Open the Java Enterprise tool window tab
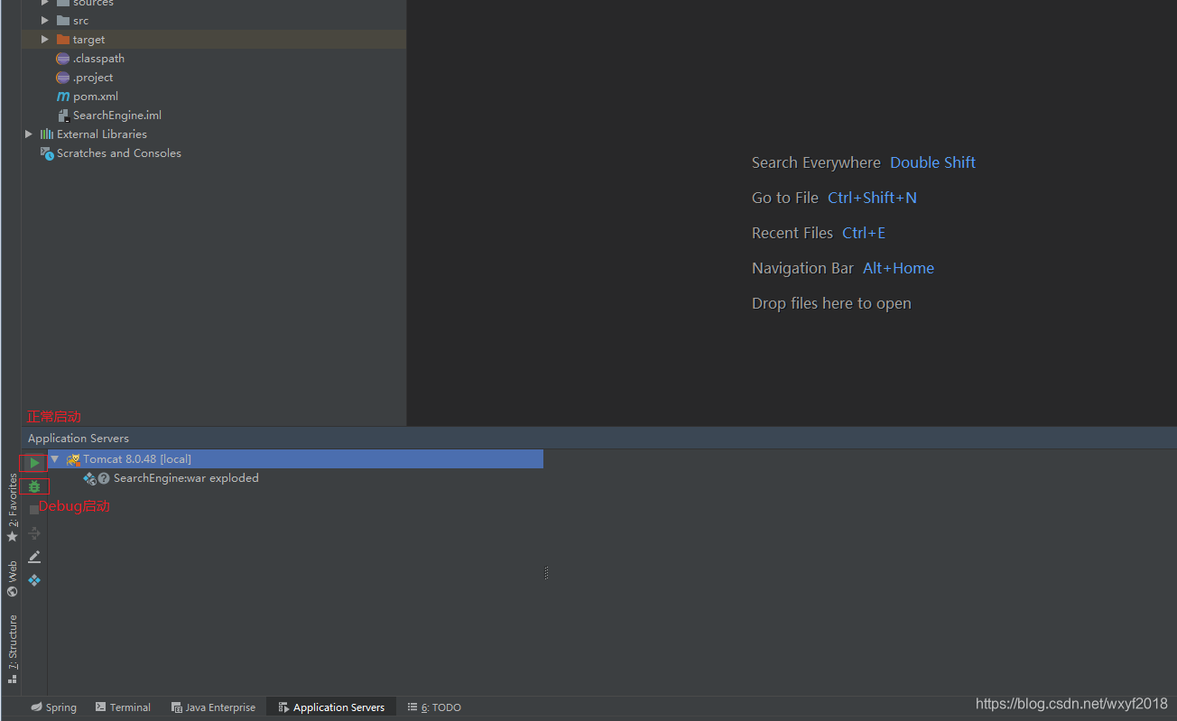The image size is (1177, 721). tap(214, 707)
